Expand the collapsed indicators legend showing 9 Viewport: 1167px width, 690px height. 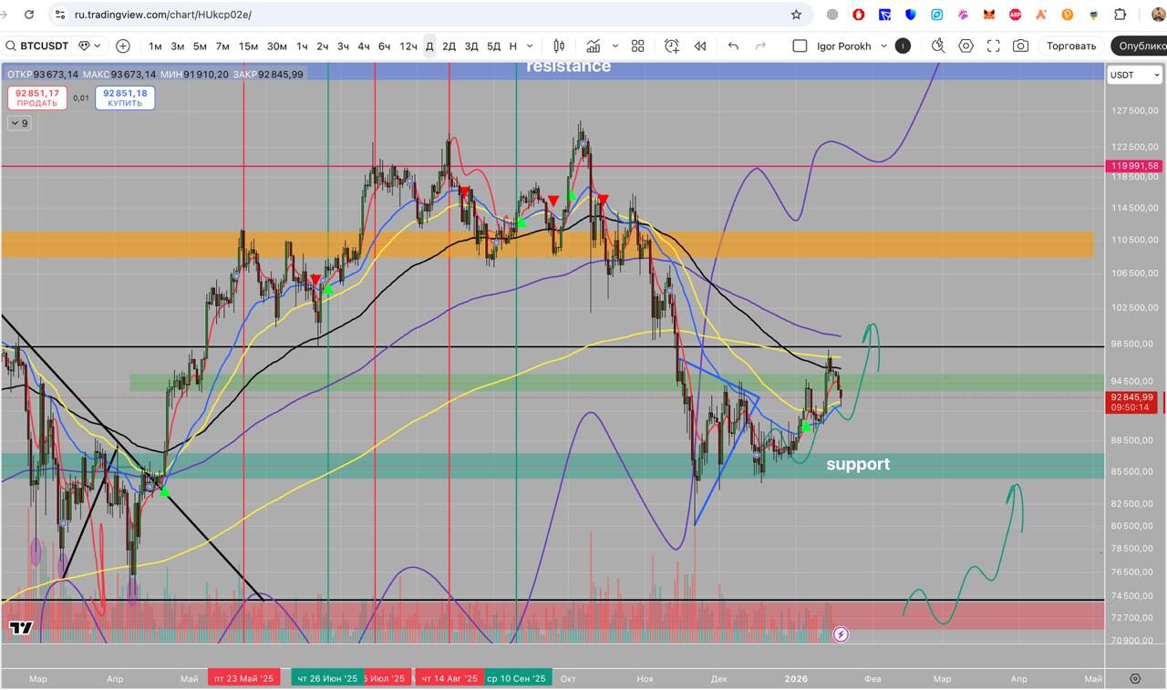(19, 123)
